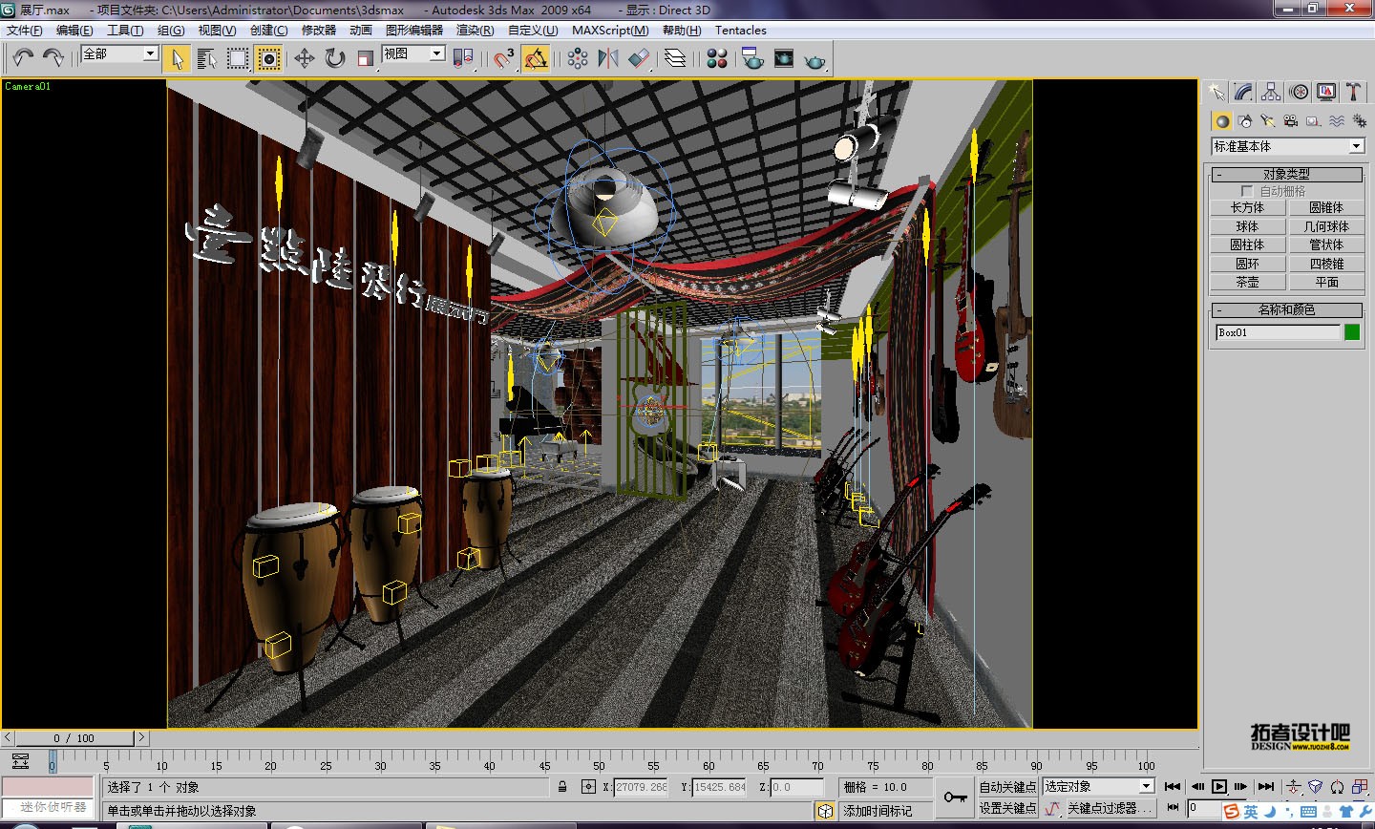Select the Cameras category icon
This screenshot has height=829, width=1375.
coord(1290,121)
